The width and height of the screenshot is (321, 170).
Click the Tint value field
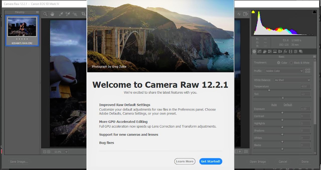[305, 94]
